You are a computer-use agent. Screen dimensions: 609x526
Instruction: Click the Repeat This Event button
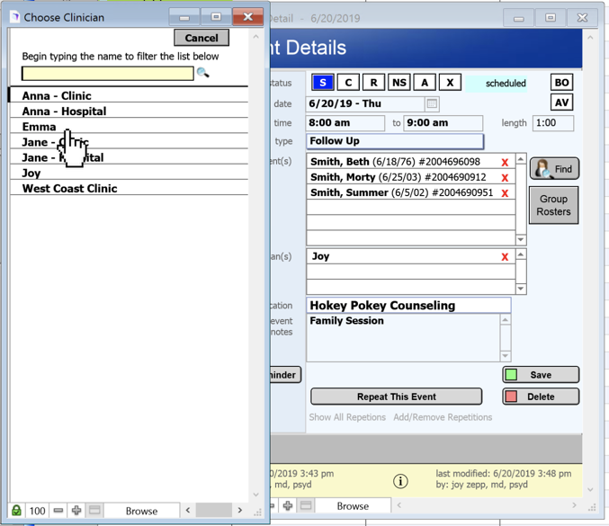[396, 397]
